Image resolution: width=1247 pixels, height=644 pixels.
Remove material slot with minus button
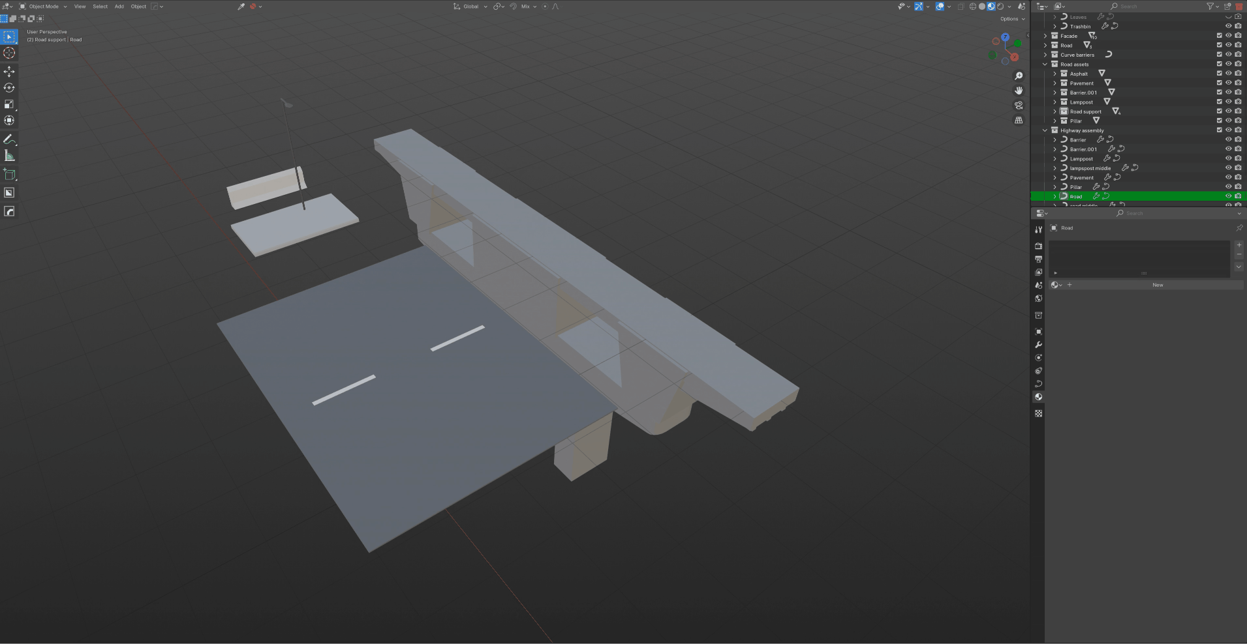tap(1239, 254)
